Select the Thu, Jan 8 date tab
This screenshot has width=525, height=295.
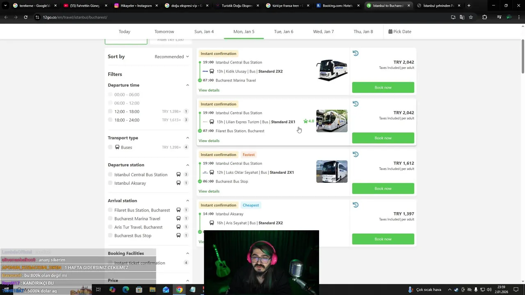point(363,32)
